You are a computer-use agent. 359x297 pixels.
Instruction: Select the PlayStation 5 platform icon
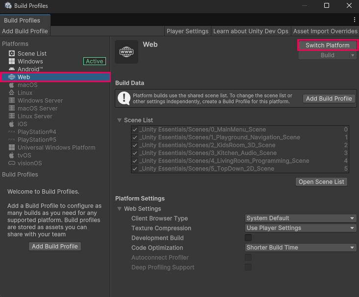[12, 139]
